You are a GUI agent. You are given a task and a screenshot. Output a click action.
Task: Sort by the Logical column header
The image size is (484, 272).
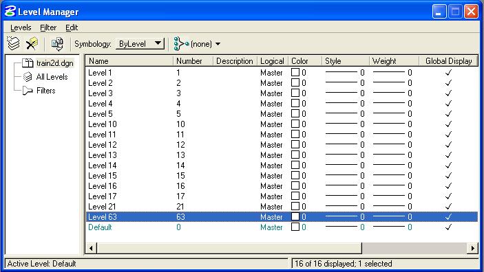(x=273, y=61)
